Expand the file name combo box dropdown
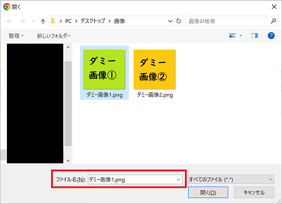This screenshot has width=282, height=204. point(178,180)
